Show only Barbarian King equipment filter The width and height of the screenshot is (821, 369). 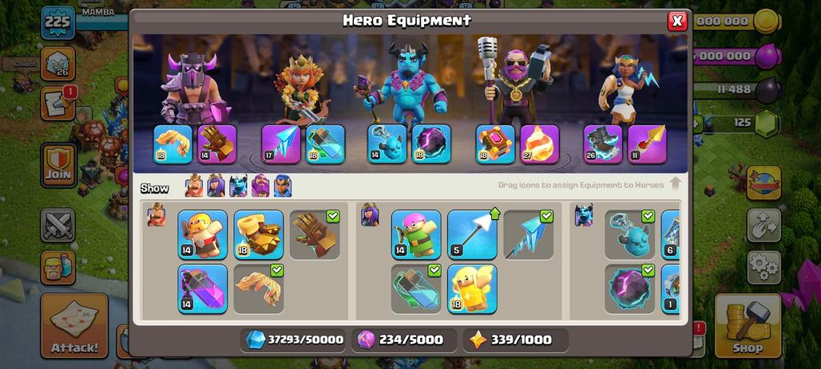pyautogui.click(x=194, y=186)
